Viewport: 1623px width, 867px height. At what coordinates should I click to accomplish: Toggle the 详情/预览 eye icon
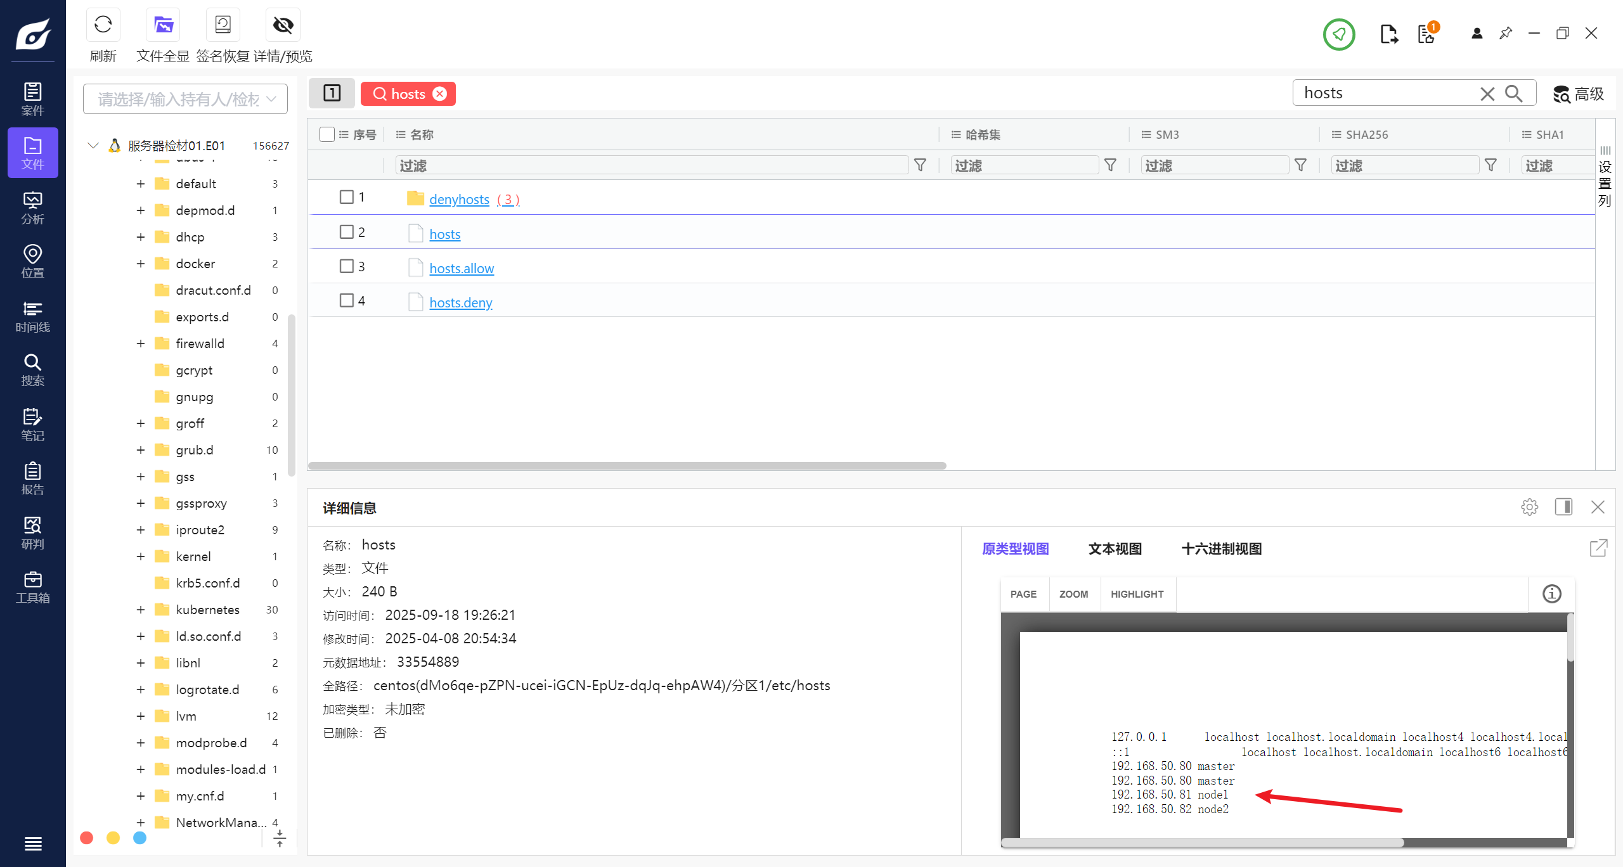click(x=283, y=25)
